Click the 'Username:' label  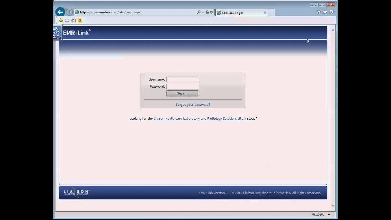(157, 79)
